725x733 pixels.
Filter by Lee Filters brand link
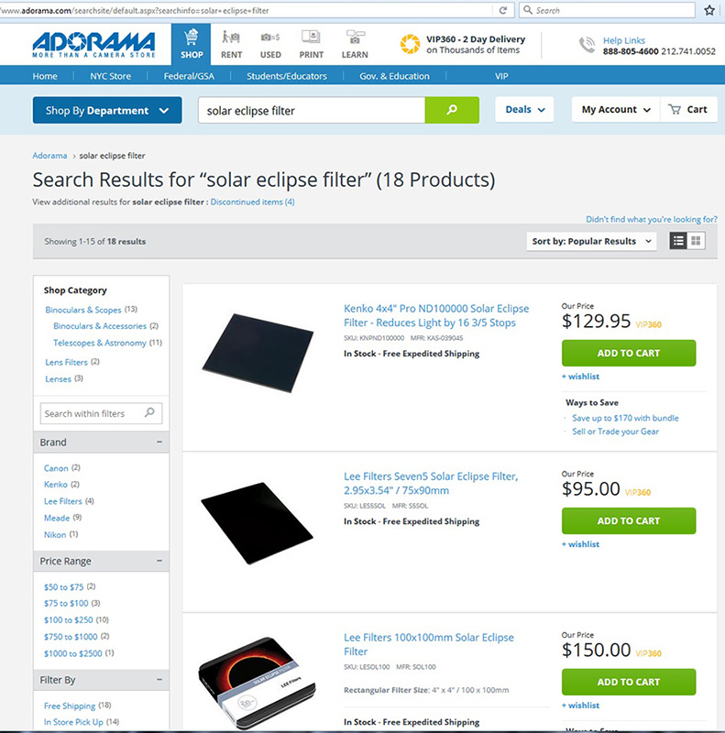tap(62, 501)
